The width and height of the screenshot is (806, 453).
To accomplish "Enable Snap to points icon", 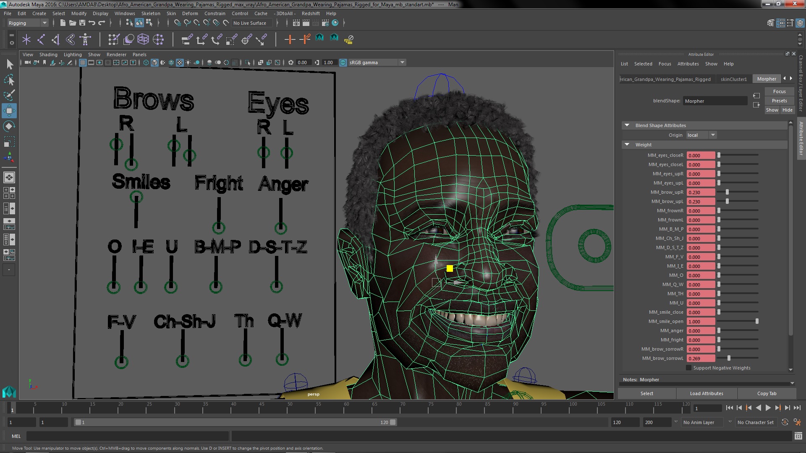I will pyautogui.click(x=196, y=23).
